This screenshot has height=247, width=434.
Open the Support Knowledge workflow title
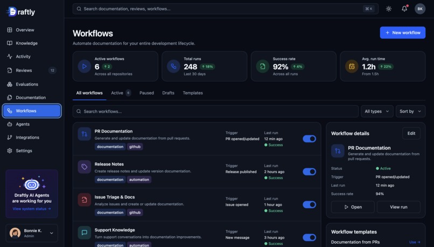click(x=115, y=230)
